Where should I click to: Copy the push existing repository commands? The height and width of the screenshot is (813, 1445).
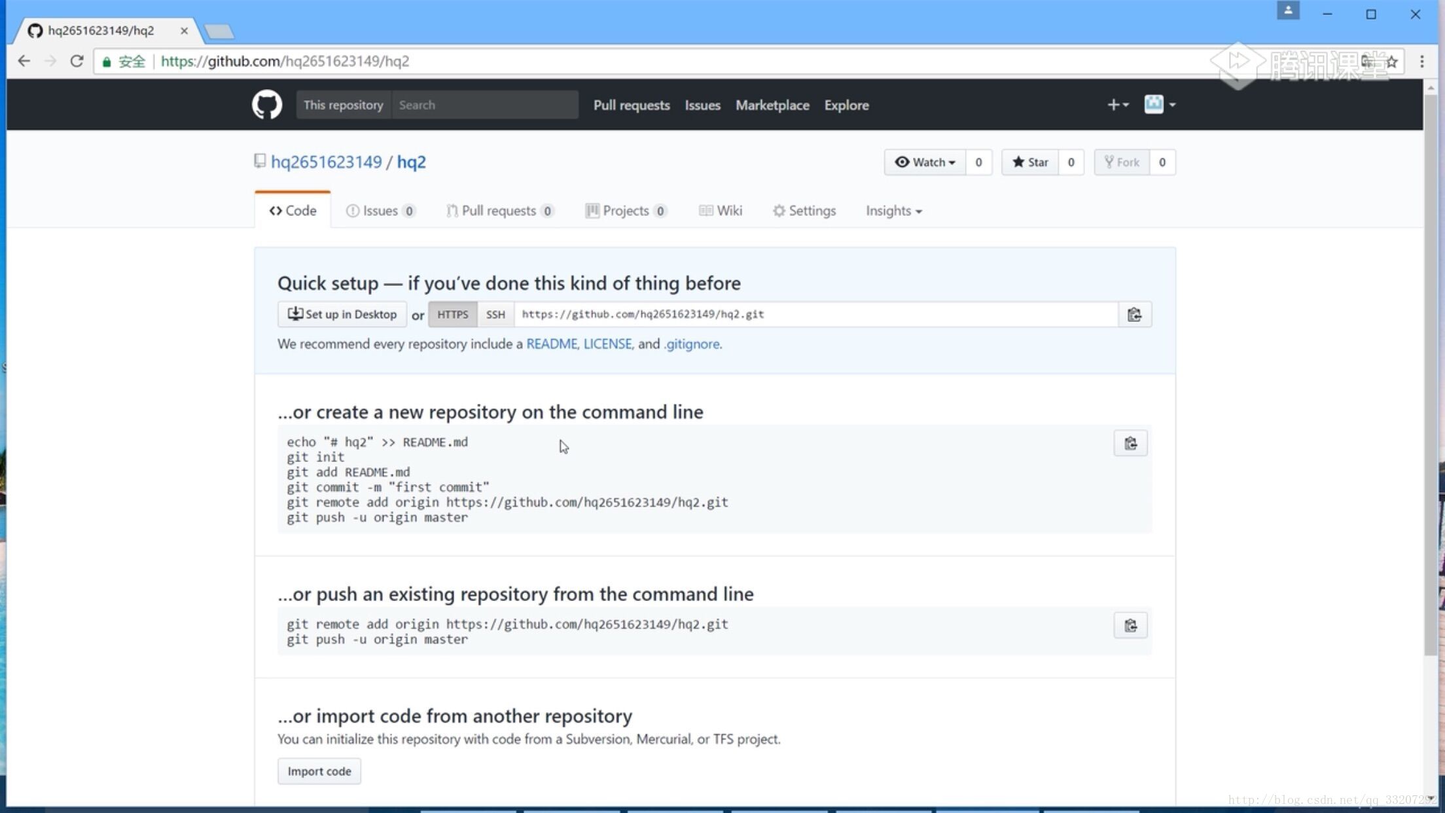pos(1130,626)
